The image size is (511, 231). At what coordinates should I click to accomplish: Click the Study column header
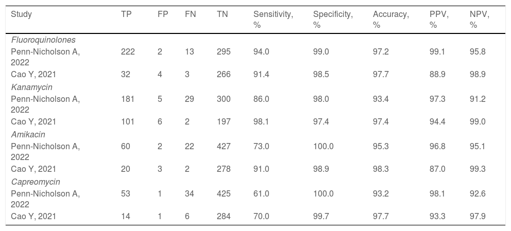coord(22,14)
